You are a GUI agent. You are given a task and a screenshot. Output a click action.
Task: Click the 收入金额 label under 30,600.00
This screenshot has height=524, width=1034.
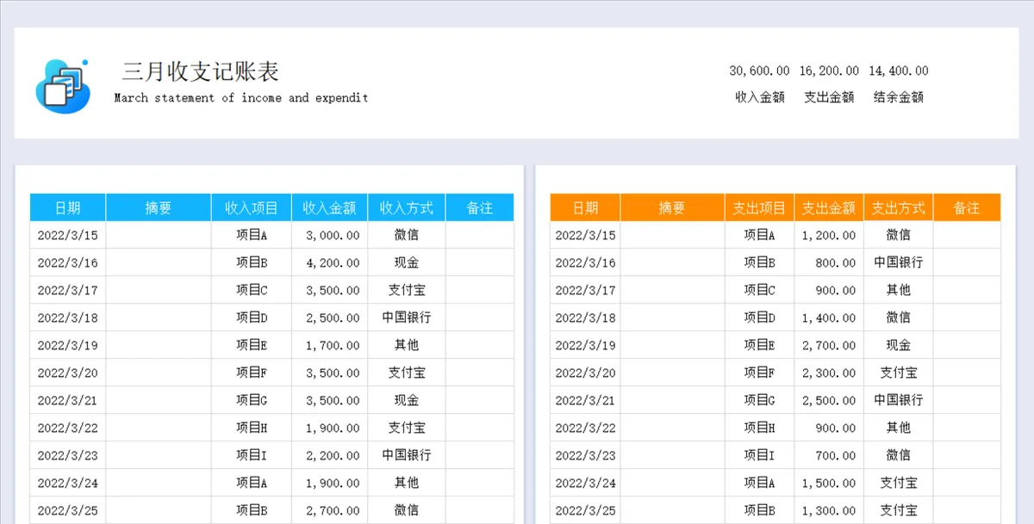pos(760,97)
